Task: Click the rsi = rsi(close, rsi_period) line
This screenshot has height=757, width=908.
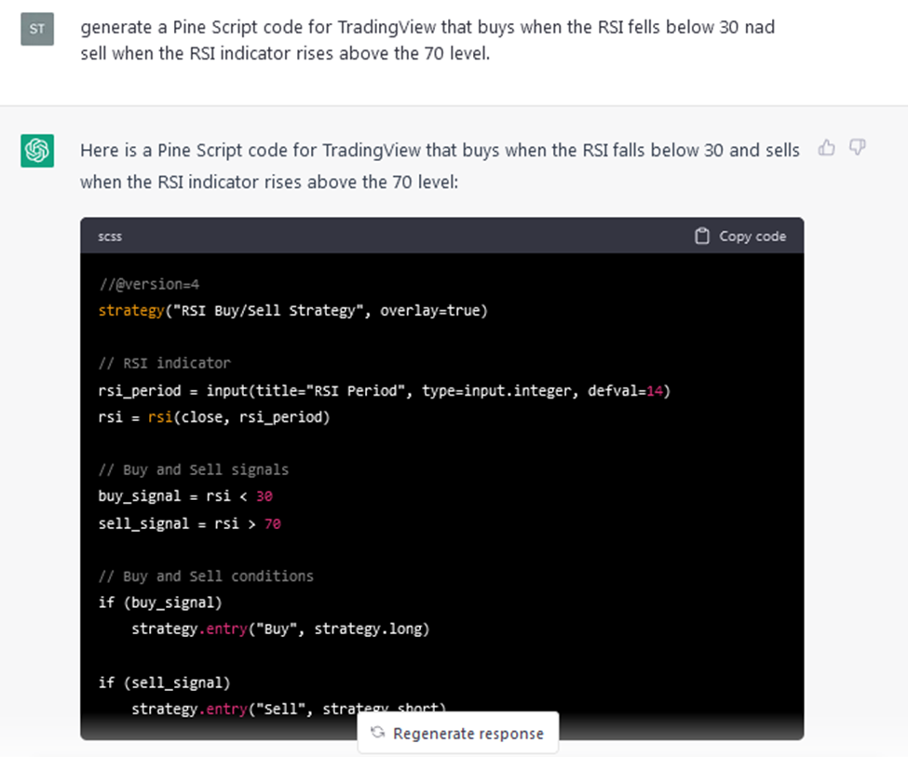Action: [x=214, y=417]
